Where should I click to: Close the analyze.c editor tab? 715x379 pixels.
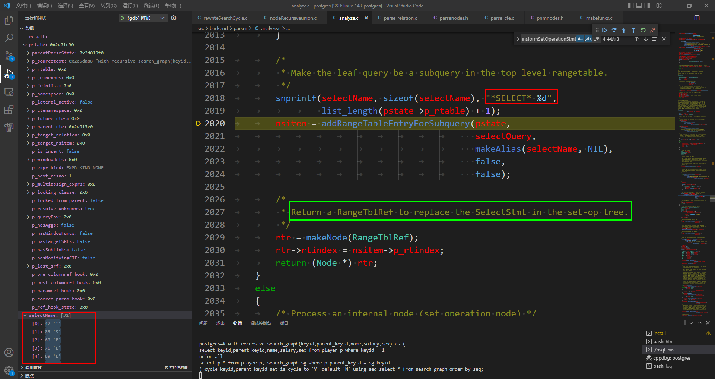pos(366,18)
